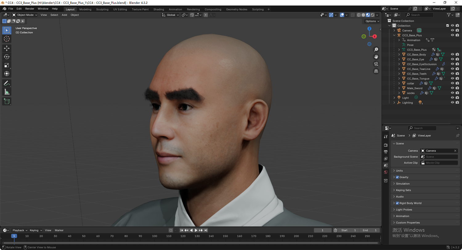Viewport: 462px width, 250px height.
Task: Open the Object Mode dropdown
Action: pos(25,15)
